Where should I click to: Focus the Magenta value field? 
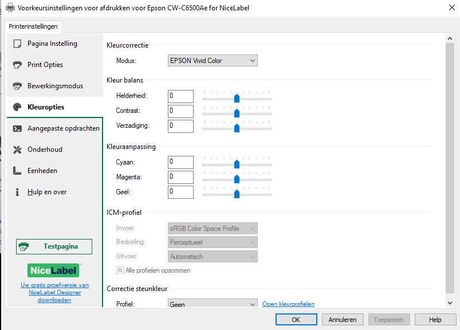pyautogui.click(x=180, y=178)
